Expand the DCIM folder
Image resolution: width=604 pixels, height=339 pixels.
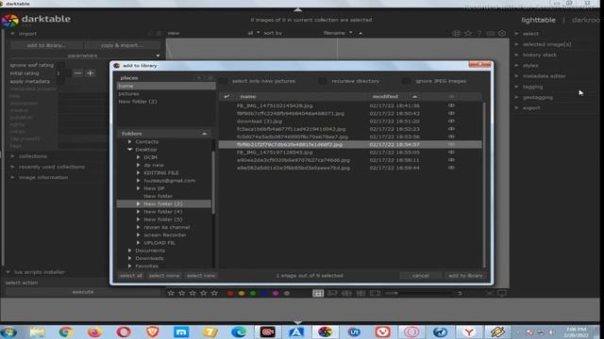[x=138, y=157]
